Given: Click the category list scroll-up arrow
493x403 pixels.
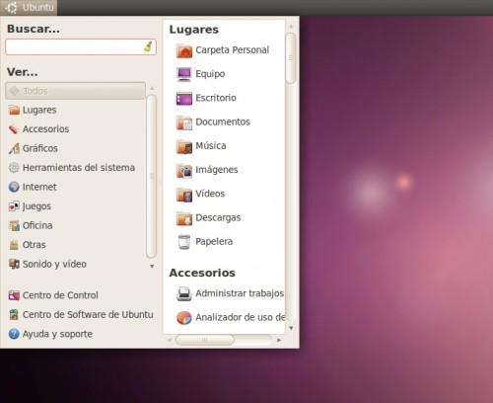Looking at the screenshot, I should (x=152, y=89).
